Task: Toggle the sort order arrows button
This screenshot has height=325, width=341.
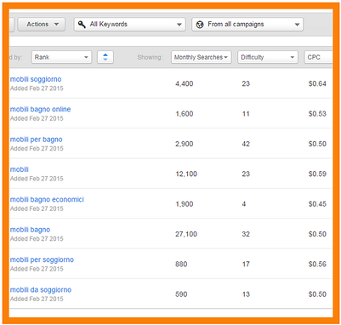Action: pos(105,57)
